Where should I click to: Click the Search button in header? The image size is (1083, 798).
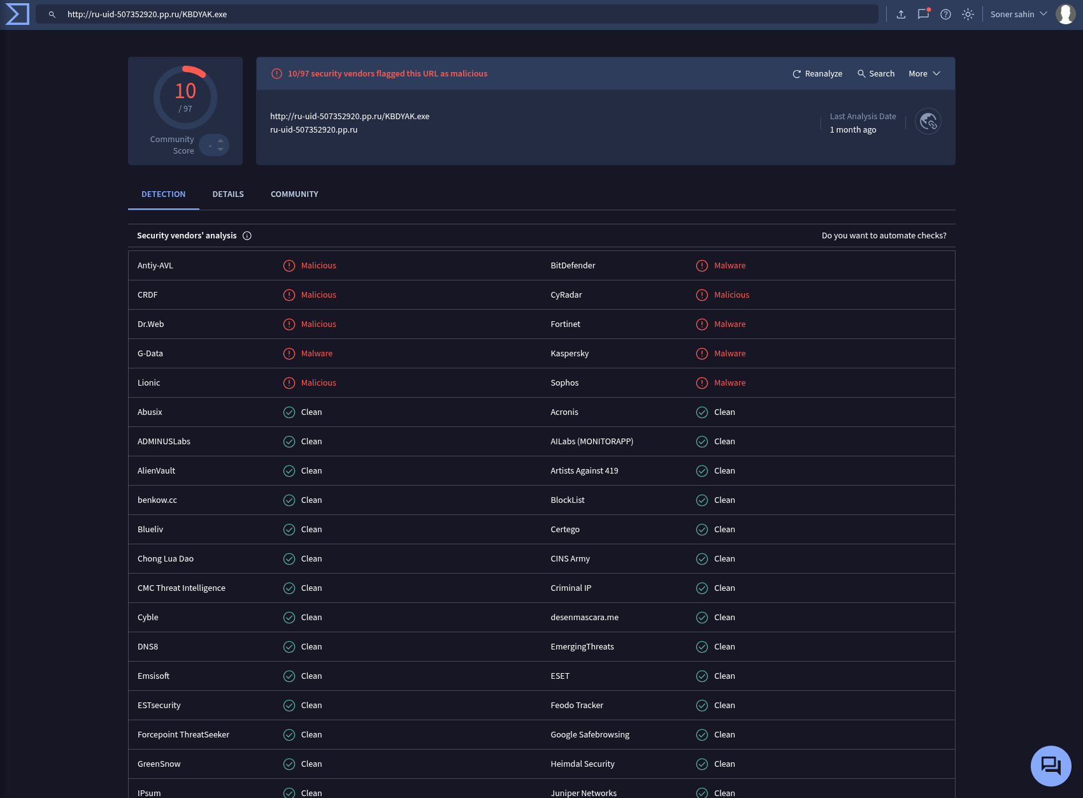click(x=876, y=73)
